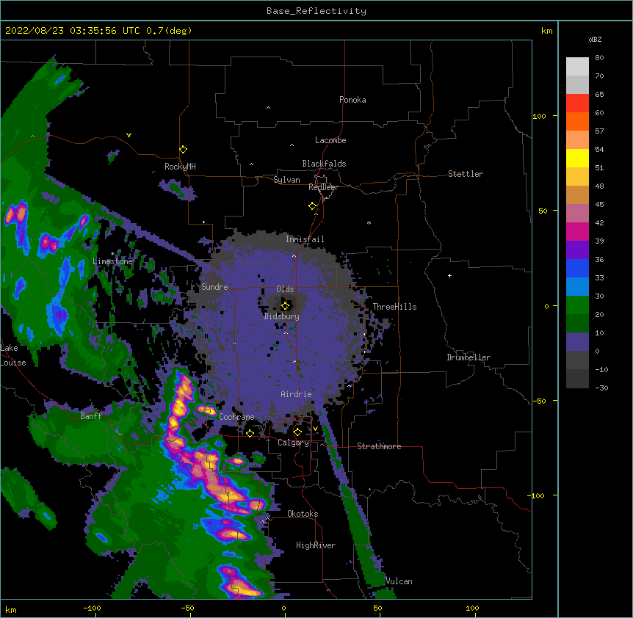This screenshot has width=633, height=618.
Task: Click the Limestone label
Action: pyautogui.click(x=112, y=261)
